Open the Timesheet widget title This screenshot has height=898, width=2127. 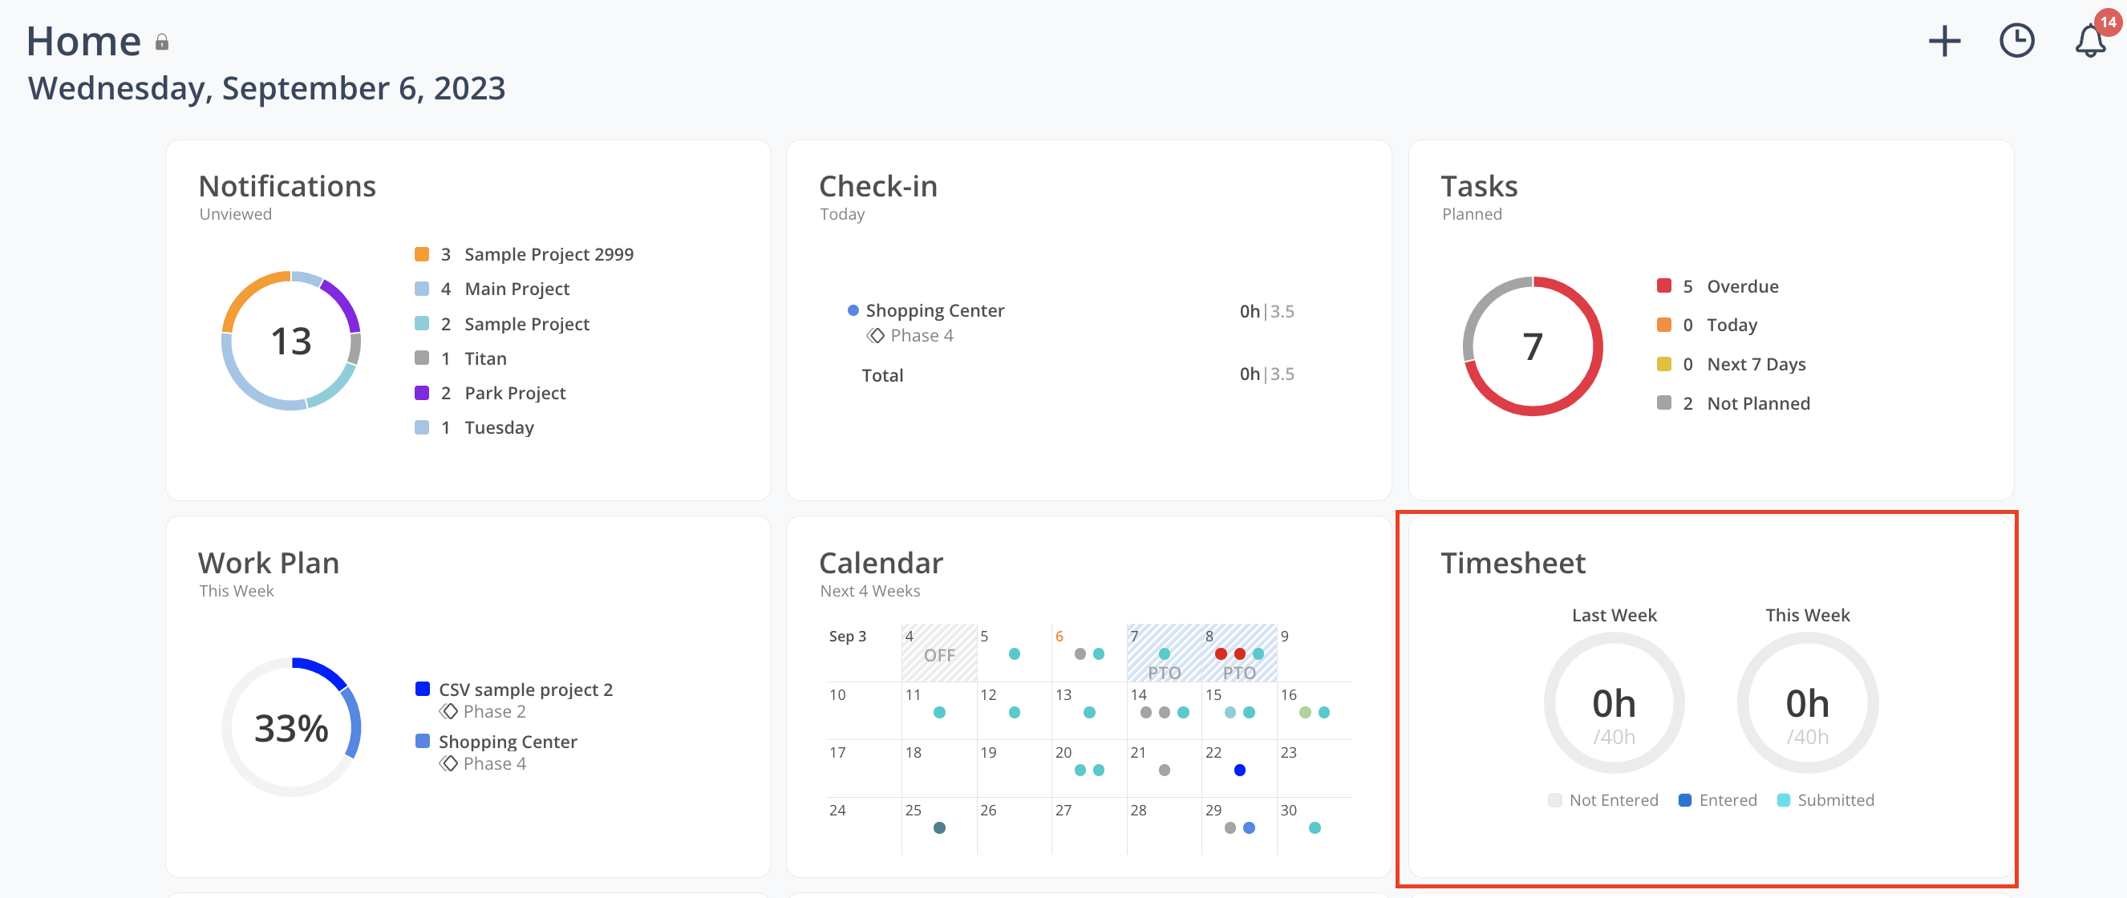click(1513, 563)
